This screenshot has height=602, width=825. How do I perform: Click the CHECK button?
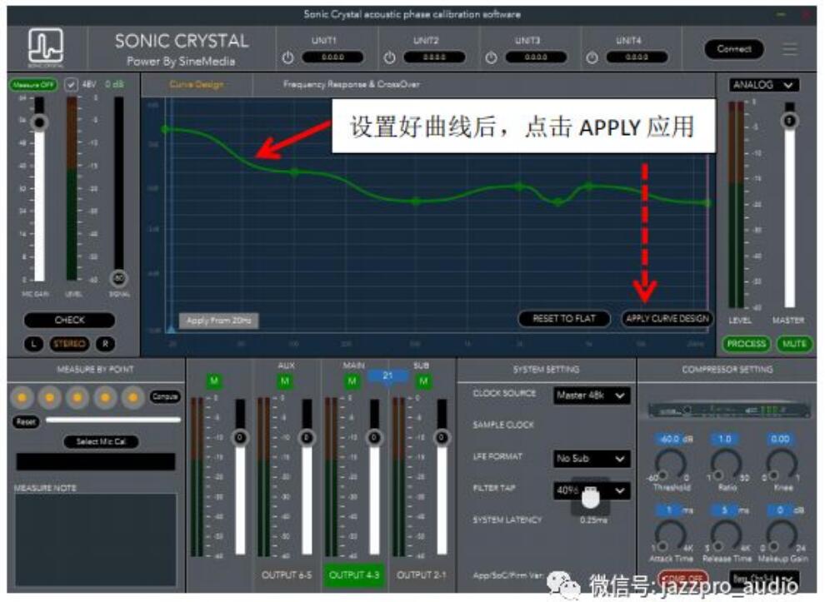tap(69, 320)
